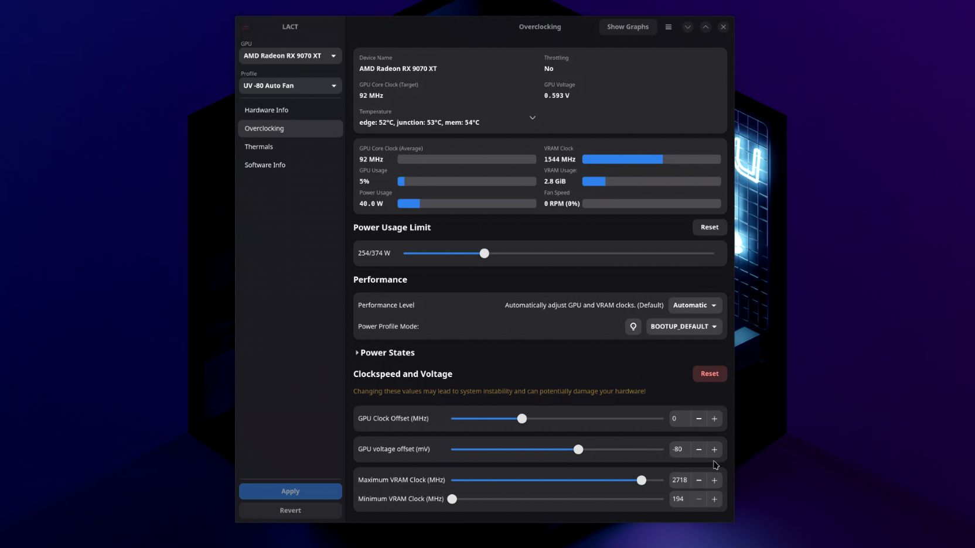The height and width of the screenshot is (548, 975).
Task: Apply the current settings
Action: pos(290,491)
